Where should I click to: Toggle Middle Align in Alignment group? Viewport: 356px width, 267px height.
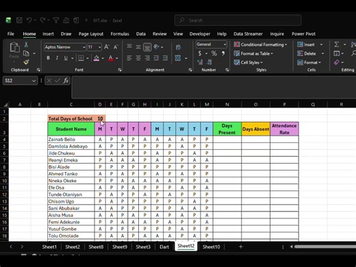pos(138,47)
